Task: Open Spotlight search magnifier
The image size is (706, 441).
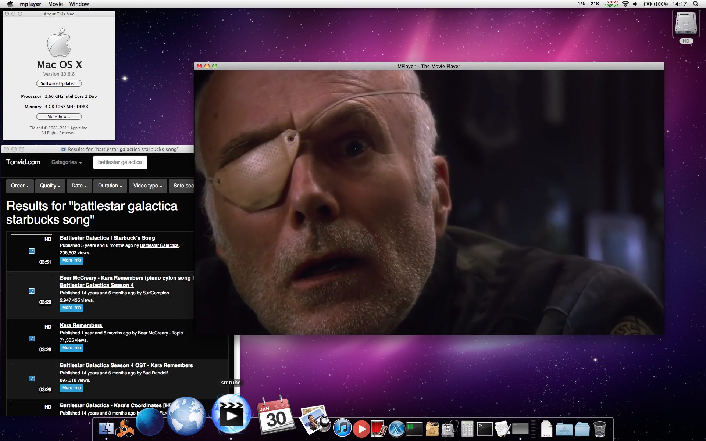Action: click(696, 4)
